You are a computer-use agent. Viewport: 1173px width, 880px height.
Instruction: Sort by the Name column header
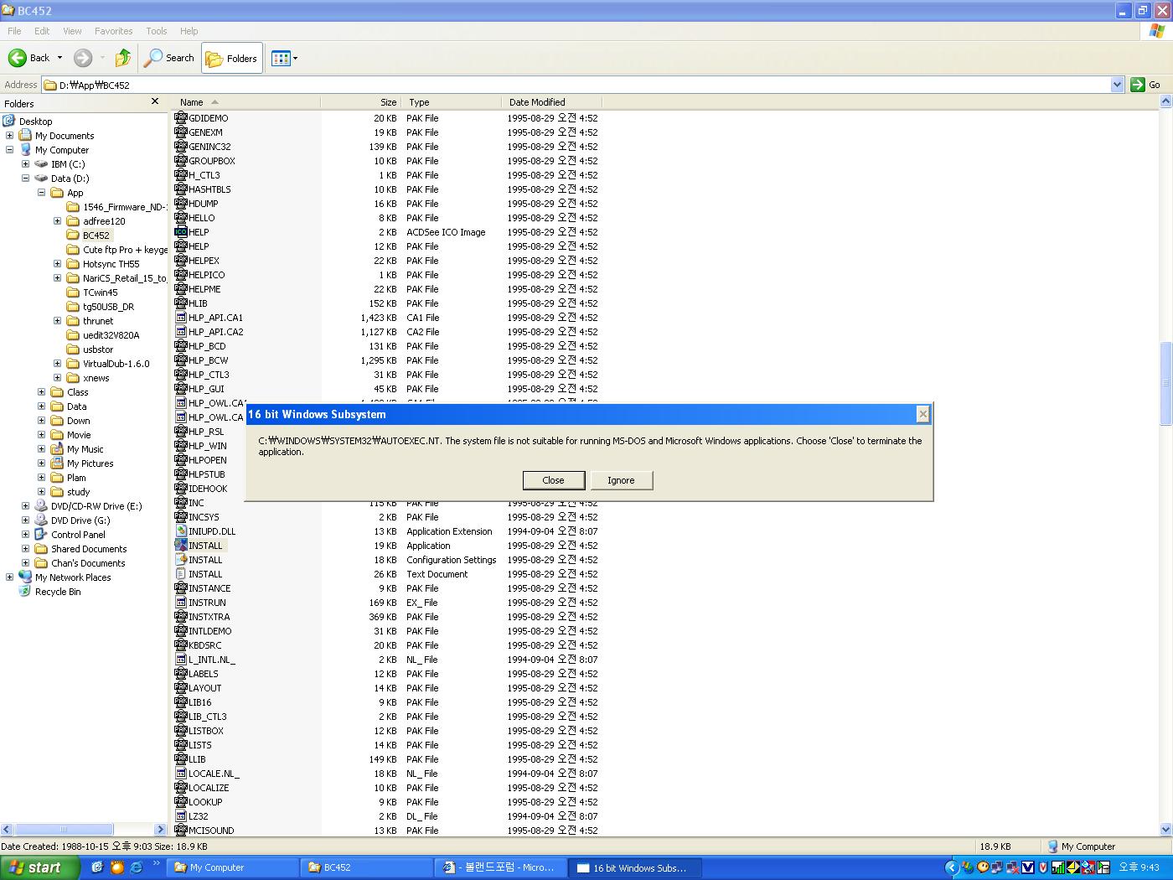247,102
